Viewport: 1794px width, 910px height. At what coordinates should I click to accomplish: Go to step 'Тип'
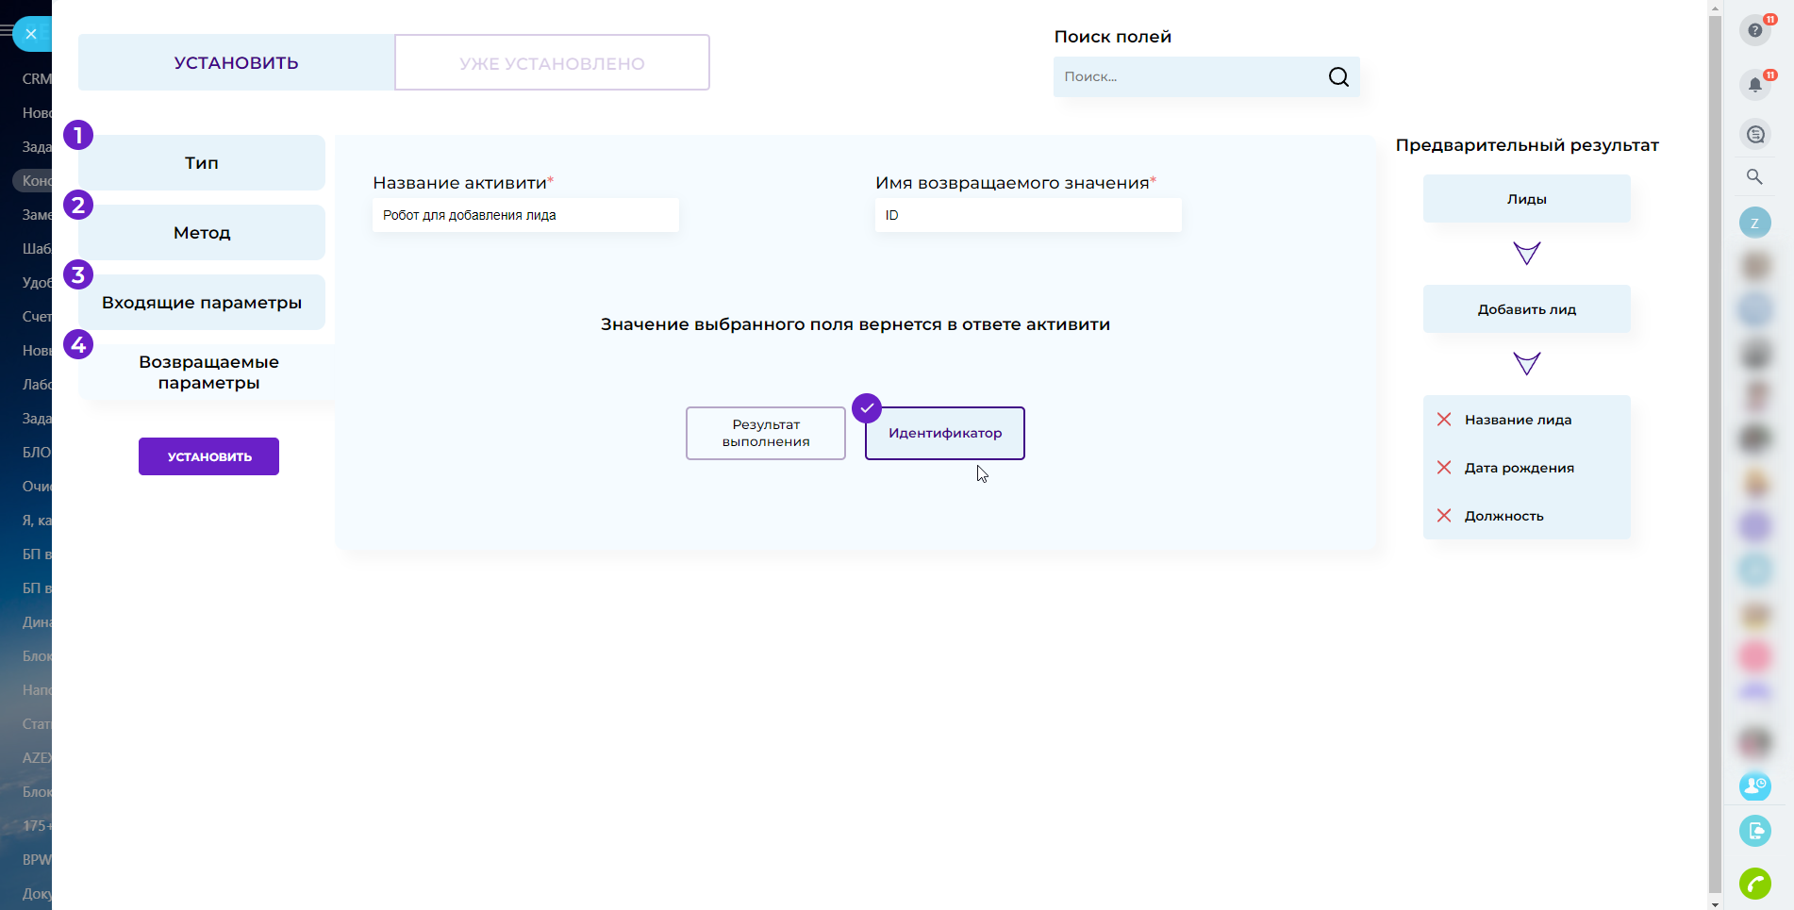point(202,162)
